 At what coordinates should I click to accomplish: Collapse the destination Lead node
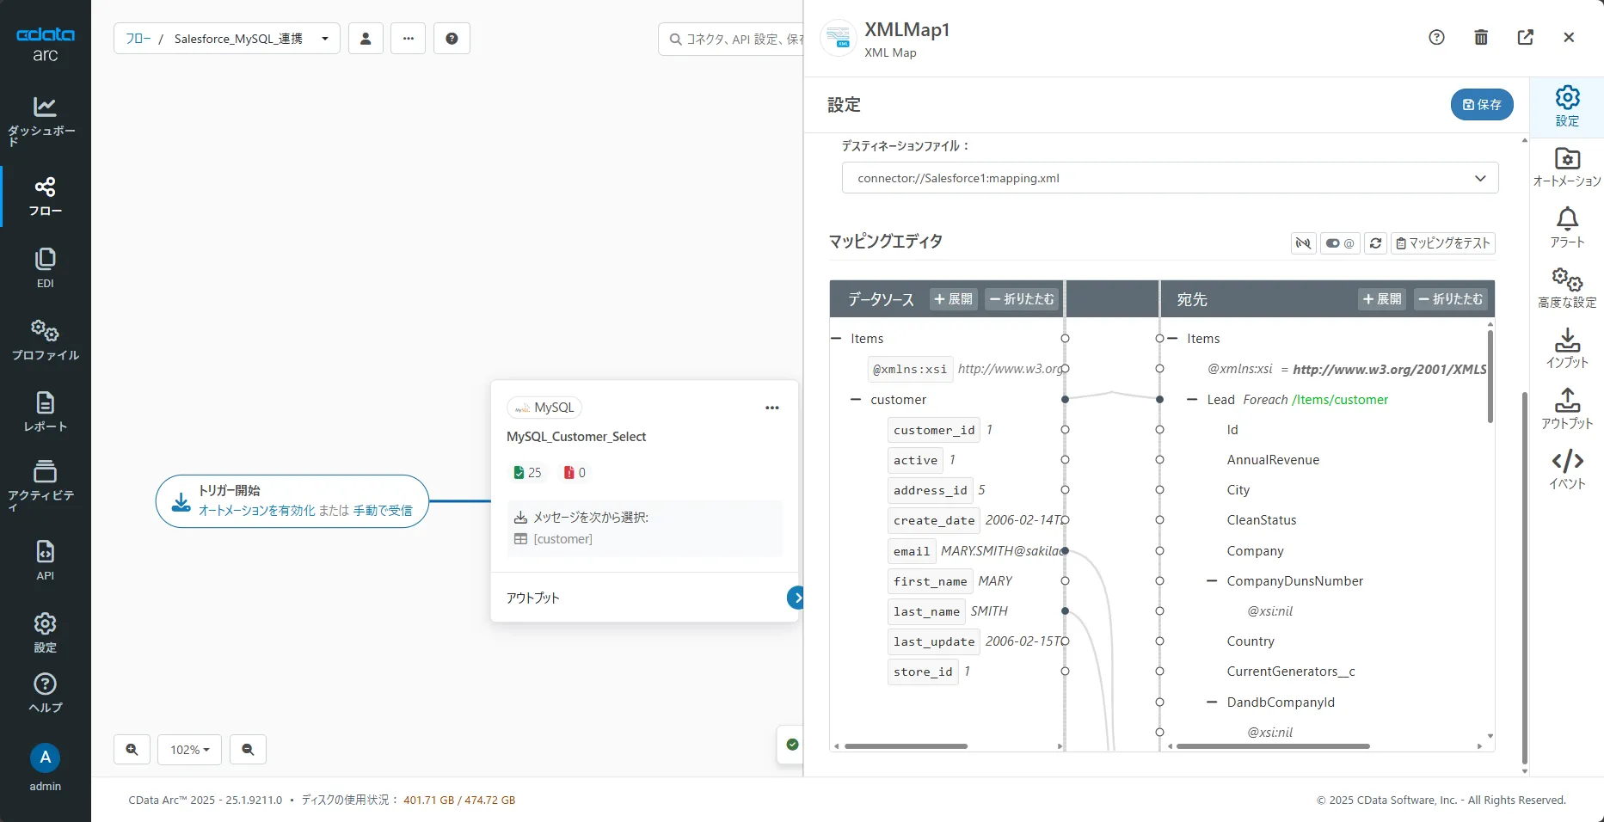click(1192, 400)
